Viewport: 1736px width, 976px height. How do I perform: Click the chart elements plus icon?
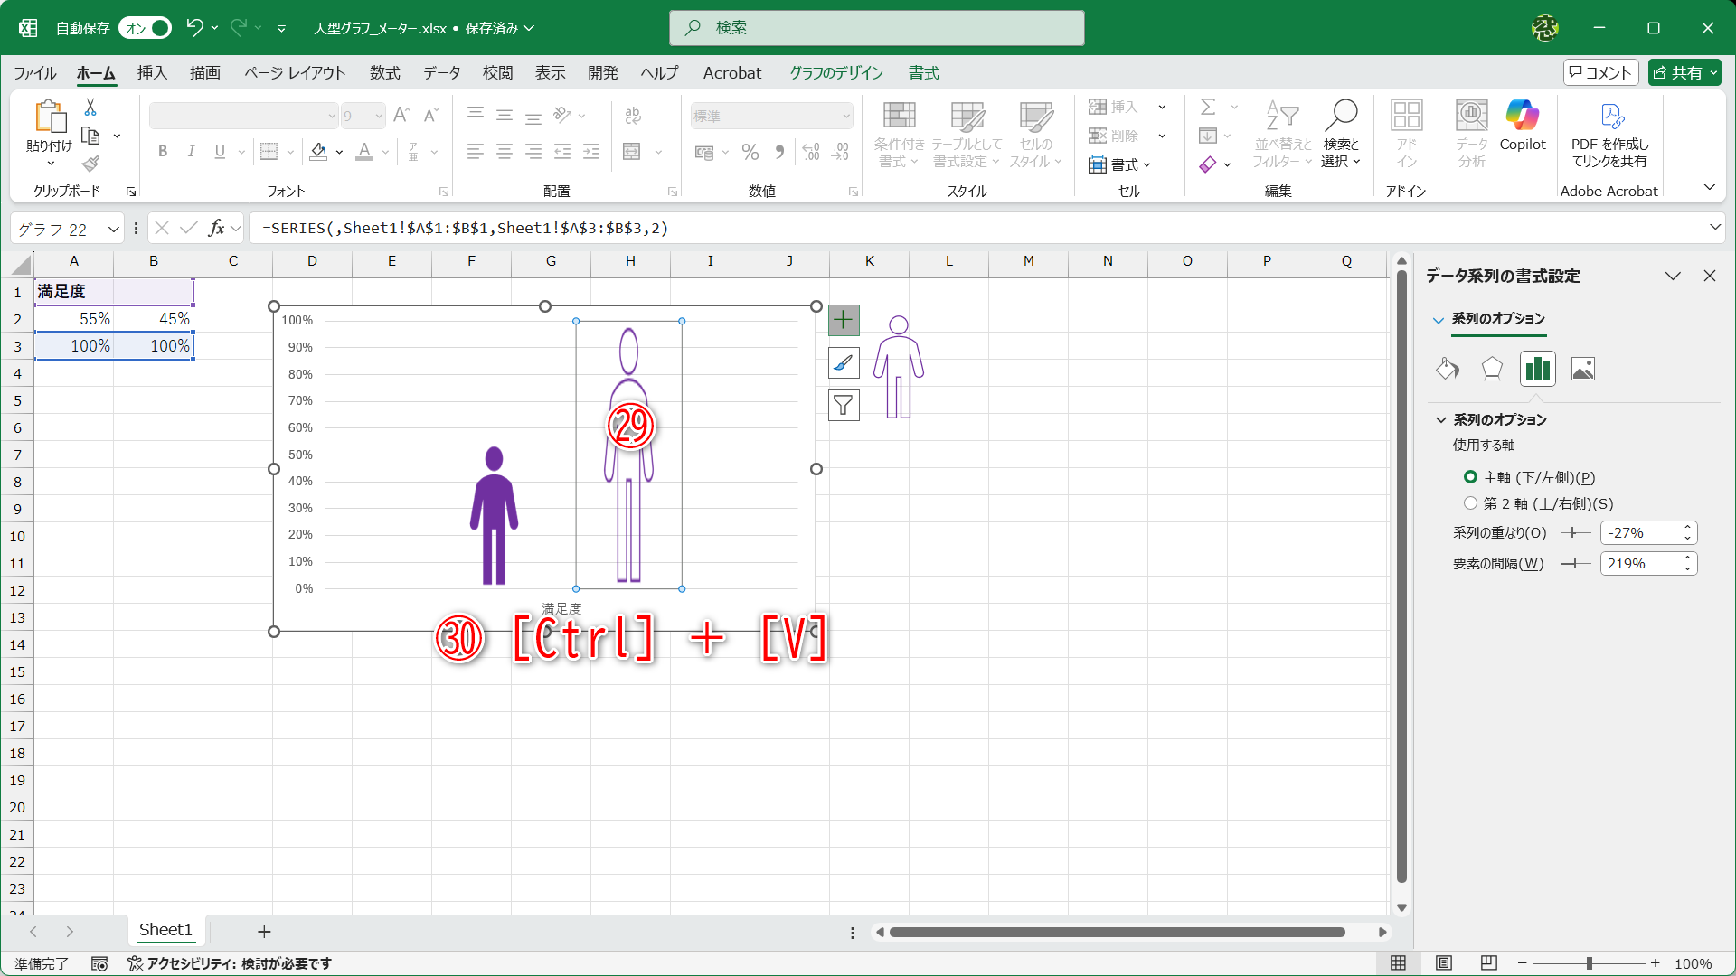[843, 319]
